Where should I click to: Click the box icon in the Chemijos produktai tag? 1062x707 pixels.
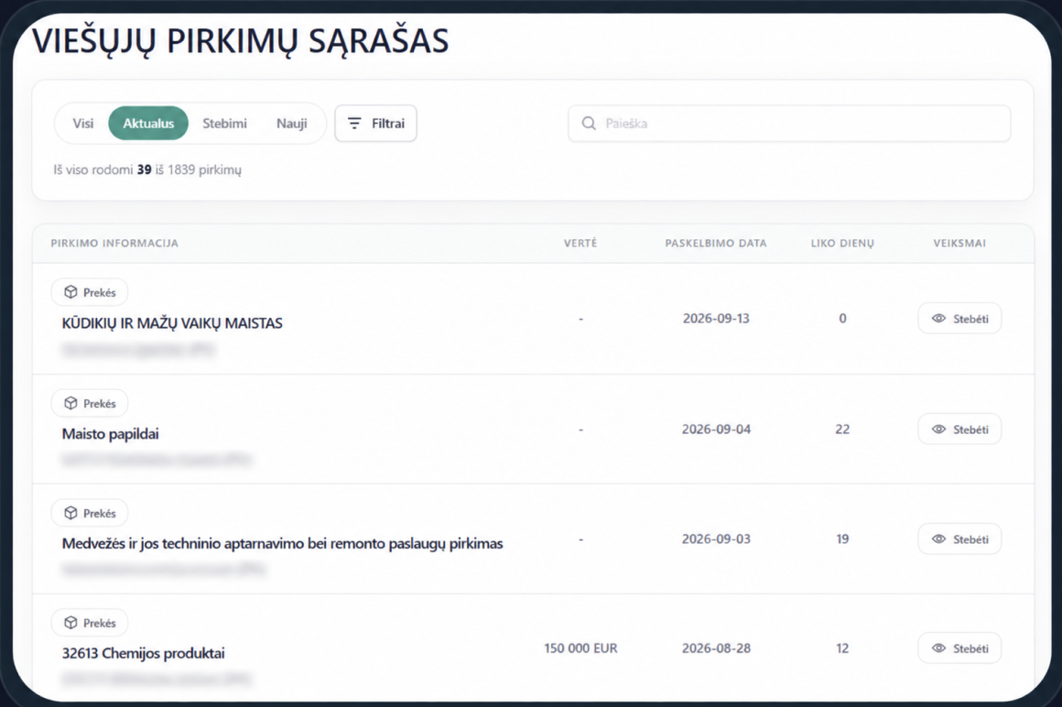click(70, 623)
